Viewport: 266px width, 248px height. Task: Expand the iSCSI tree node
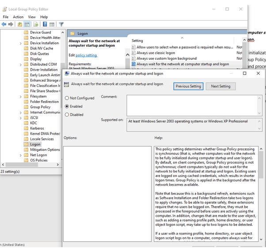click(20, 118)
